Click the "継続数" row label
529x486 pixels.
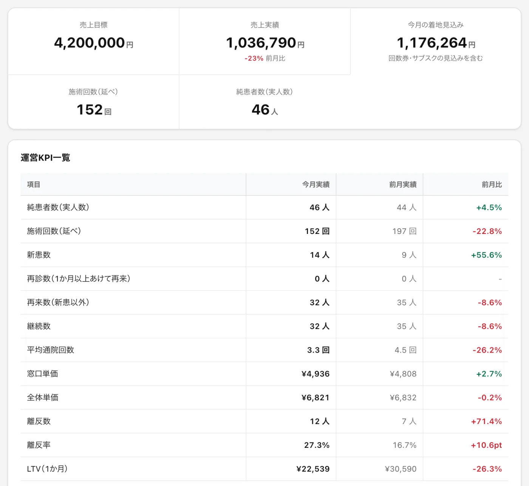point(39,327)
